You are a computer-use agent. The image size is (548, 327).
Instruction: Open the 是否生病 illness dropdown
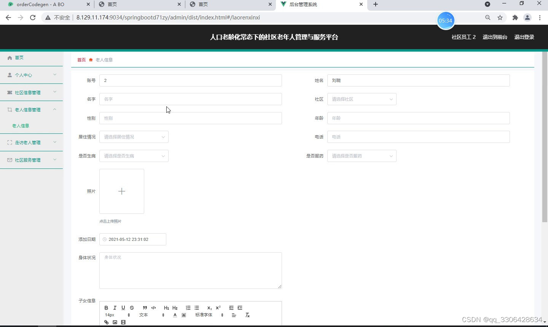pyautogui.click(x=134, y=156)
